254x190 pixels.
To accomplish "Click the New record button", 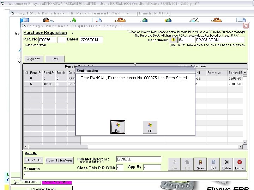I will [x=174, y=164].
